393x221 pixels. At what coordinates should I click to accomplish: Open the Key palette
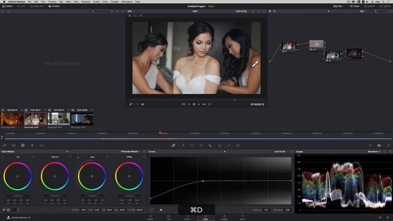pos(219,145)
